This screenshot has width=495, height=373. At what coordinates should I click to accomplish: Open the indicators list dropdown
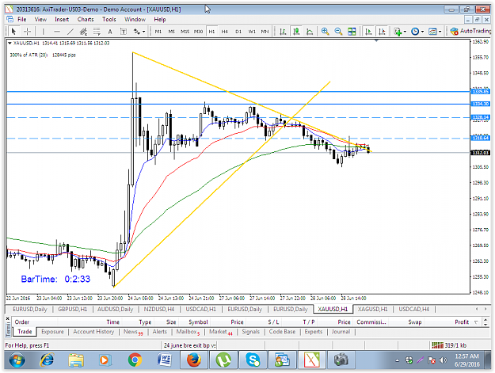click(400, 31)
